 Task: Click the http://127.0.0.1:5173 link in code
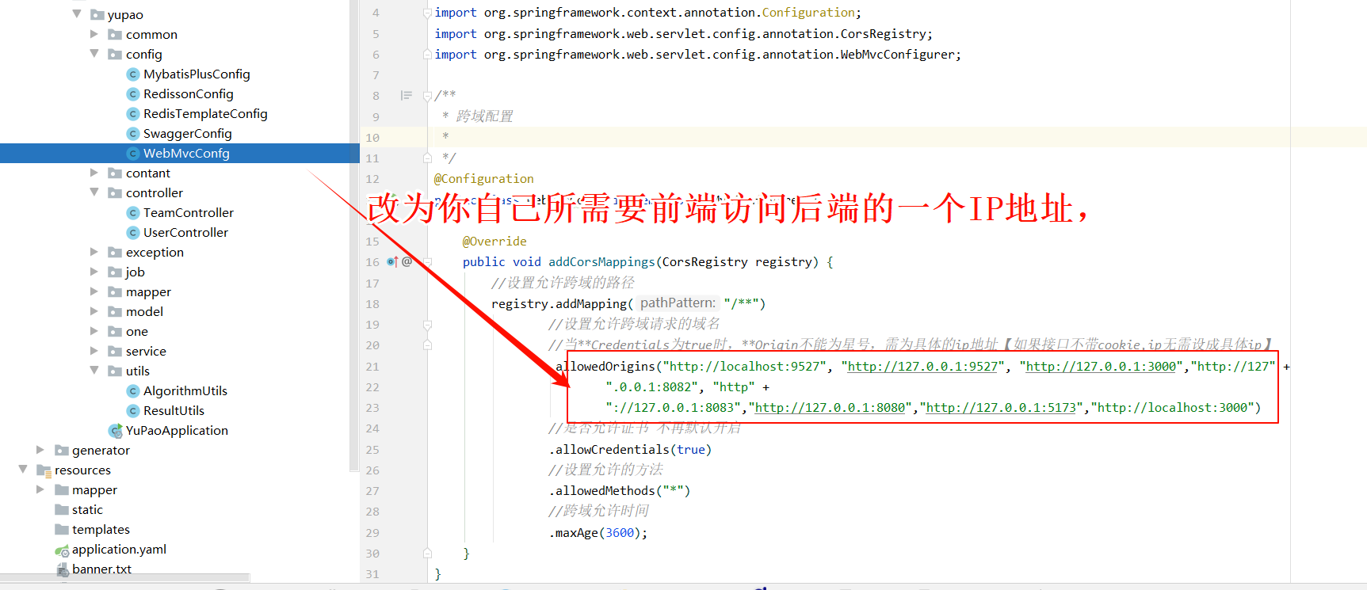pyautogui.click(x=1001, y=408)
